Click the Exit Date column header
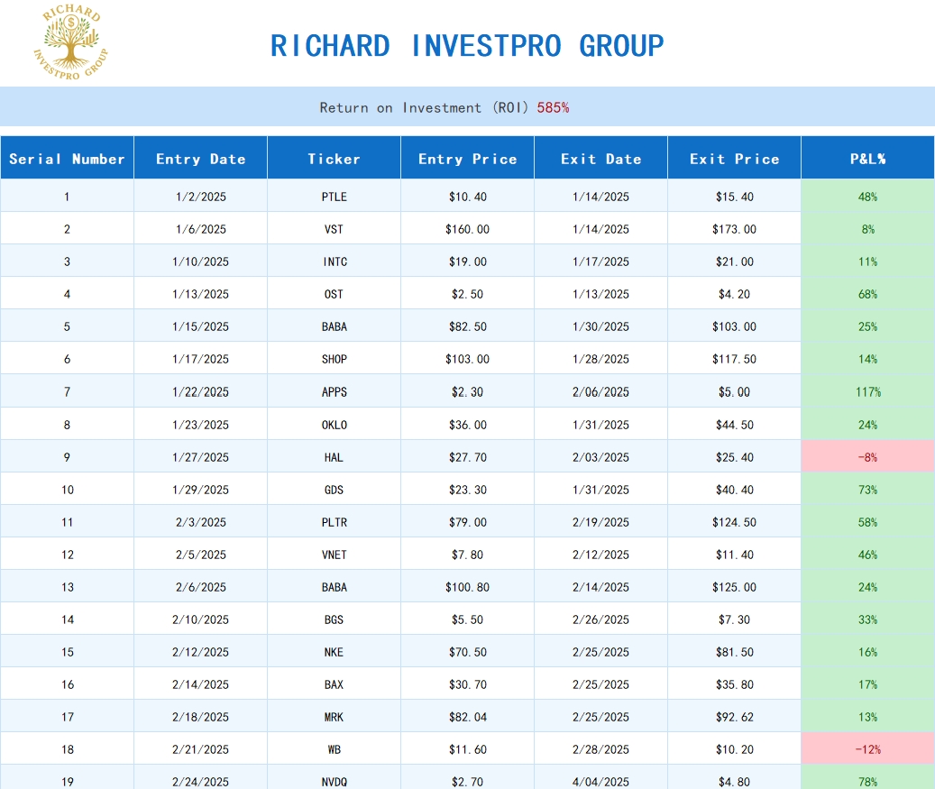Screen dimensions: 935x789 [601, 158]
